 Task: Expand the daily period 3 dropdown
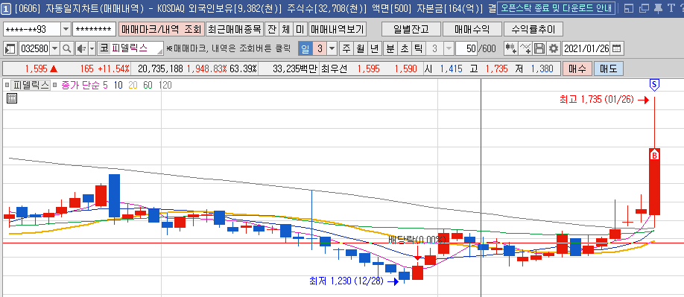pos(332,48)
